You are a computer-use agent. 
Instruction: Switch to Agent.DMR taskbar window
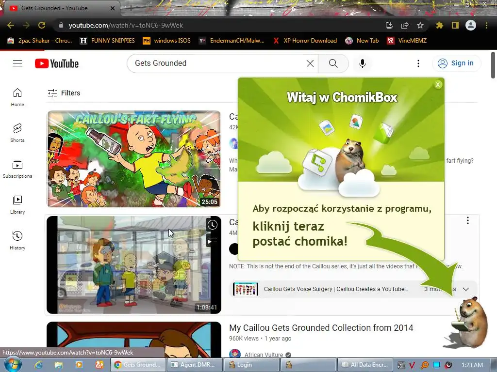(195, 365)
